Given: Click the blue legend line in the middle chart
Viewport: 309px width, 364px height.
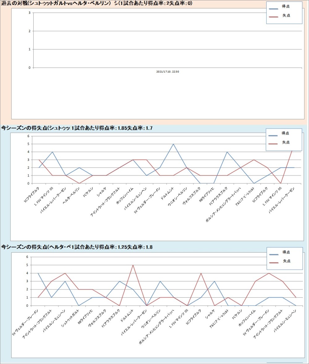Looking at the screenshot, I should pos(273,135).
